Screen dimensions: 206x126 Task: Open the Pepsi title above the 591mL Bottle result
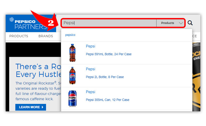click(x=90, y=46)
